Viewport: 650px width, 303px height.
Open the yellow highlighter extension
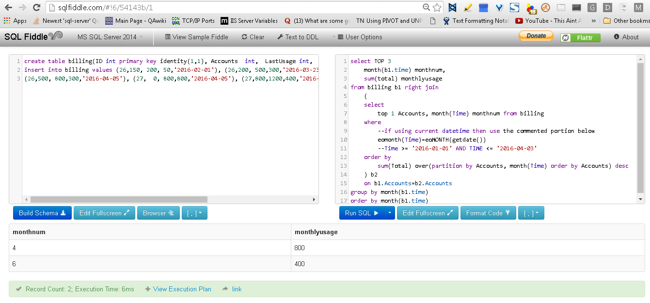click(468, 8)
